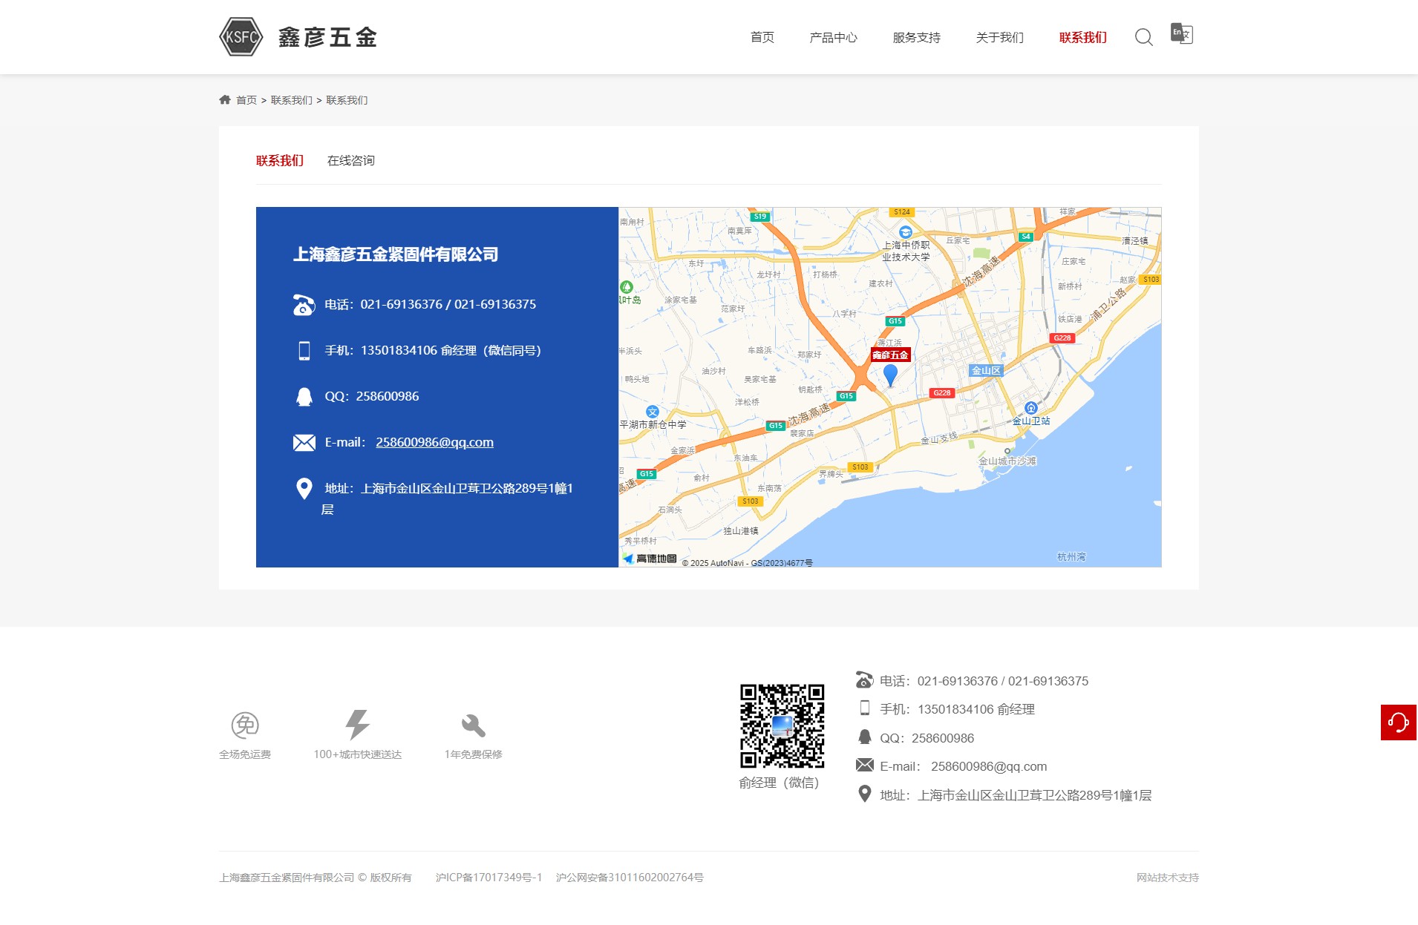Click the blue location pin on map
The image size is (1418, 925).
point(890,375)
